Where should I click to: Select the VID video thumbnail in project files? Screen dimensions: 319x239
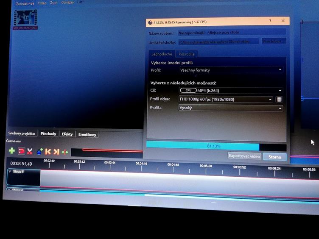click(25, 19)
